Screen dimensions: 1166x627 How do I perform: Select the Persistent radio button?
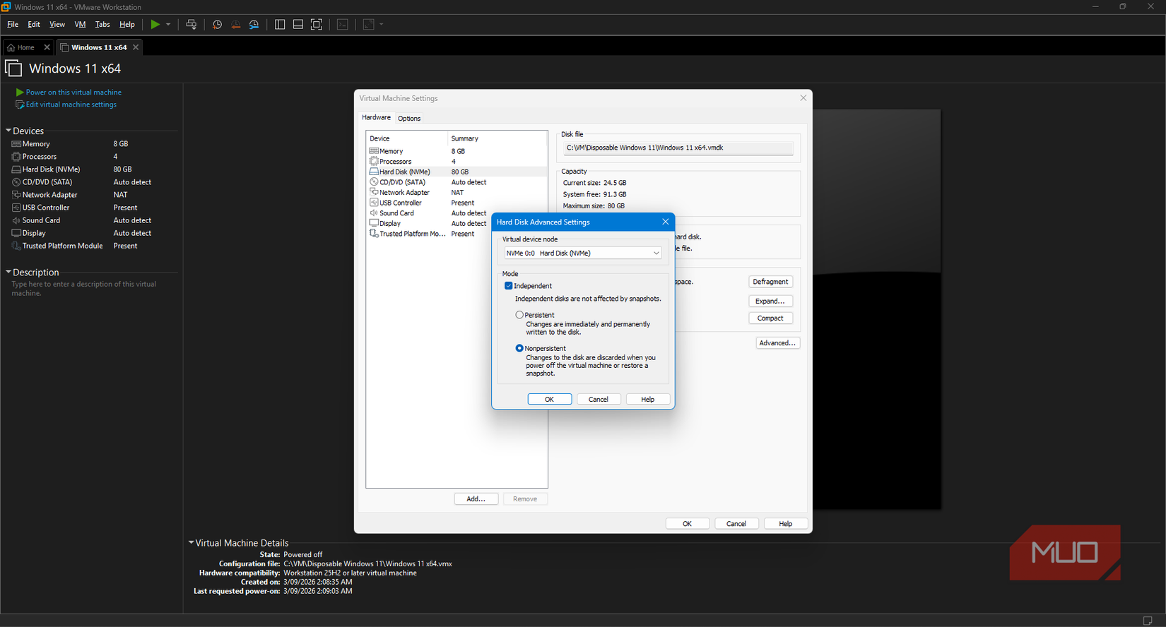519,315
